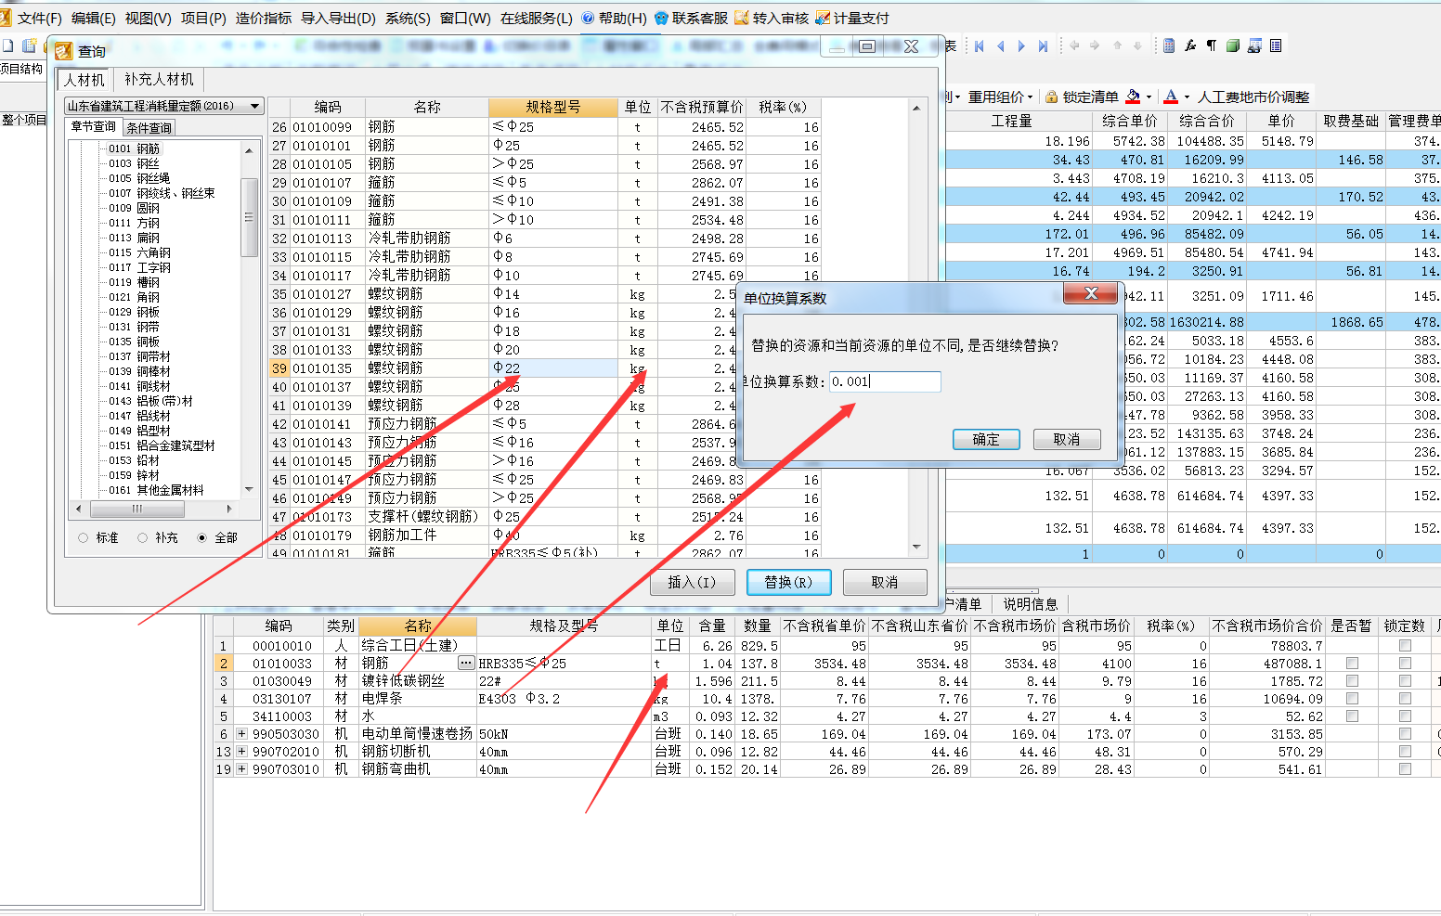This screenshot has width=1441, height=916.
Task: Click the grey down arrow toolbar icon
Action: (x=1137, y=45)
